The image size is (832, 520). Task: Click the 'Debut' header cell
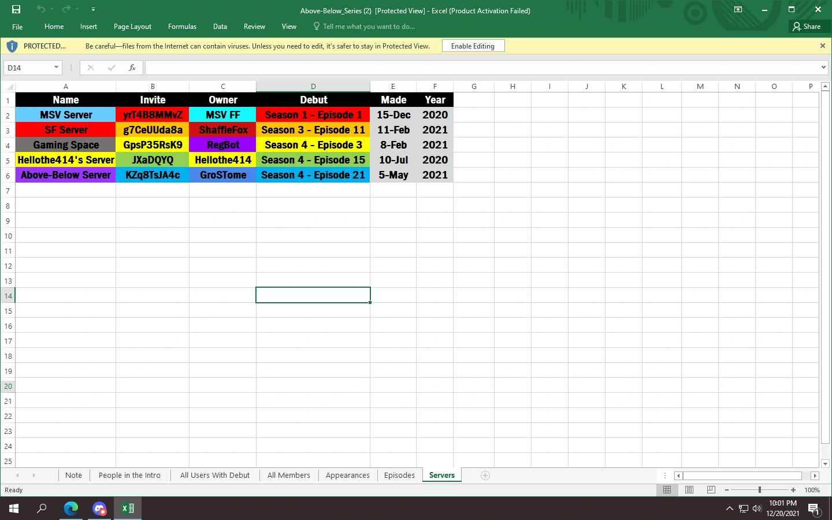pos(313,100)
